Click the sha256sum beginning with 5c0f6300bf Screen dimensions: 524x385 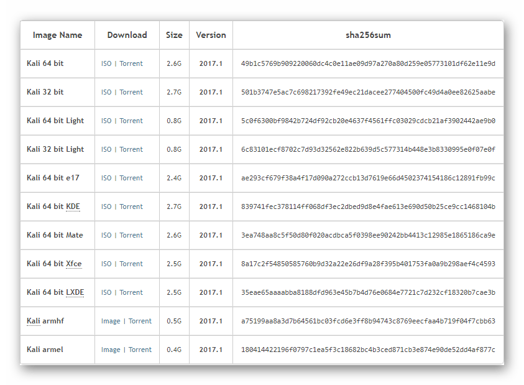[368, 121]
